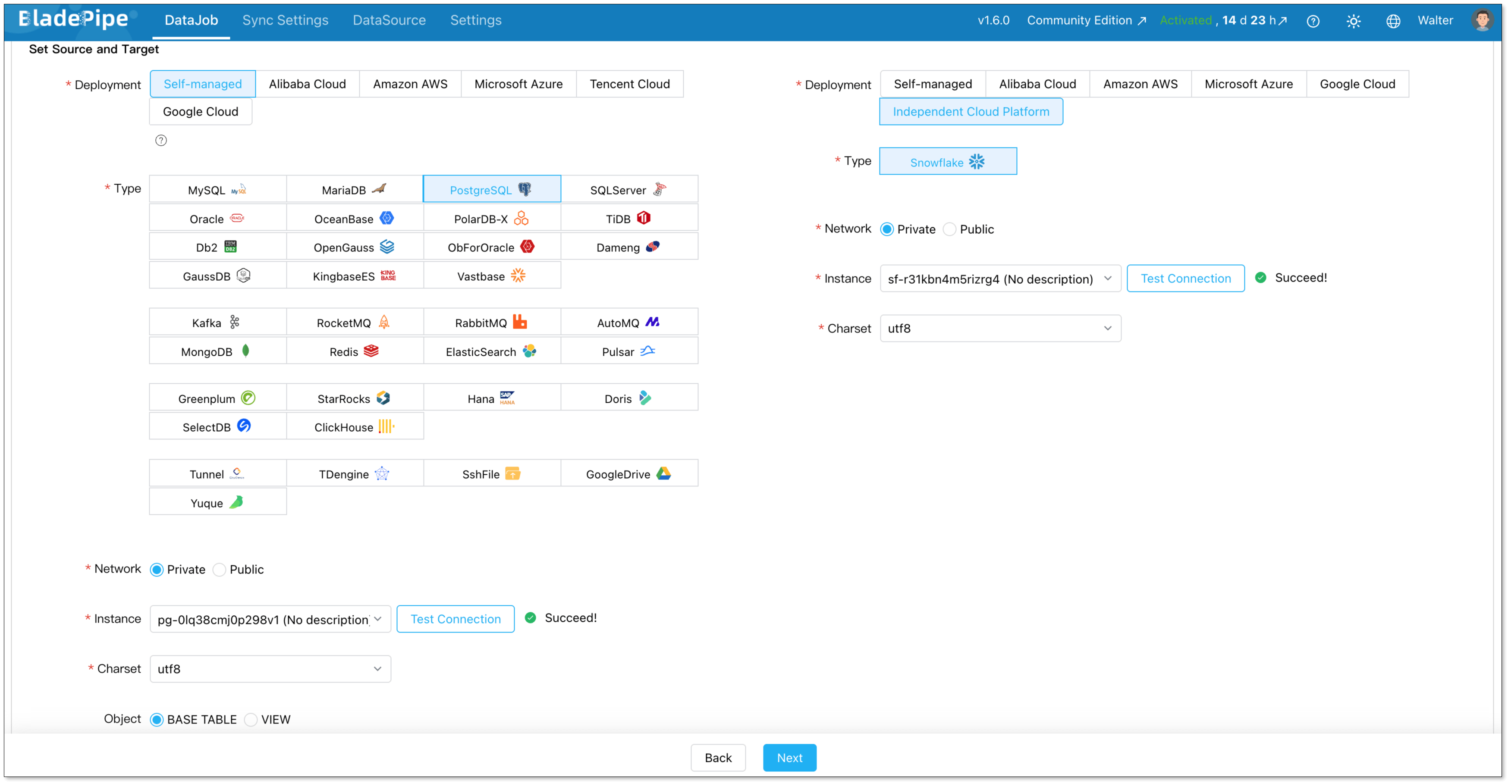The width and height of the screenshot is (1508, 783).
Task: Select GoogleDrive source type
Action: [x=629, y=473]
